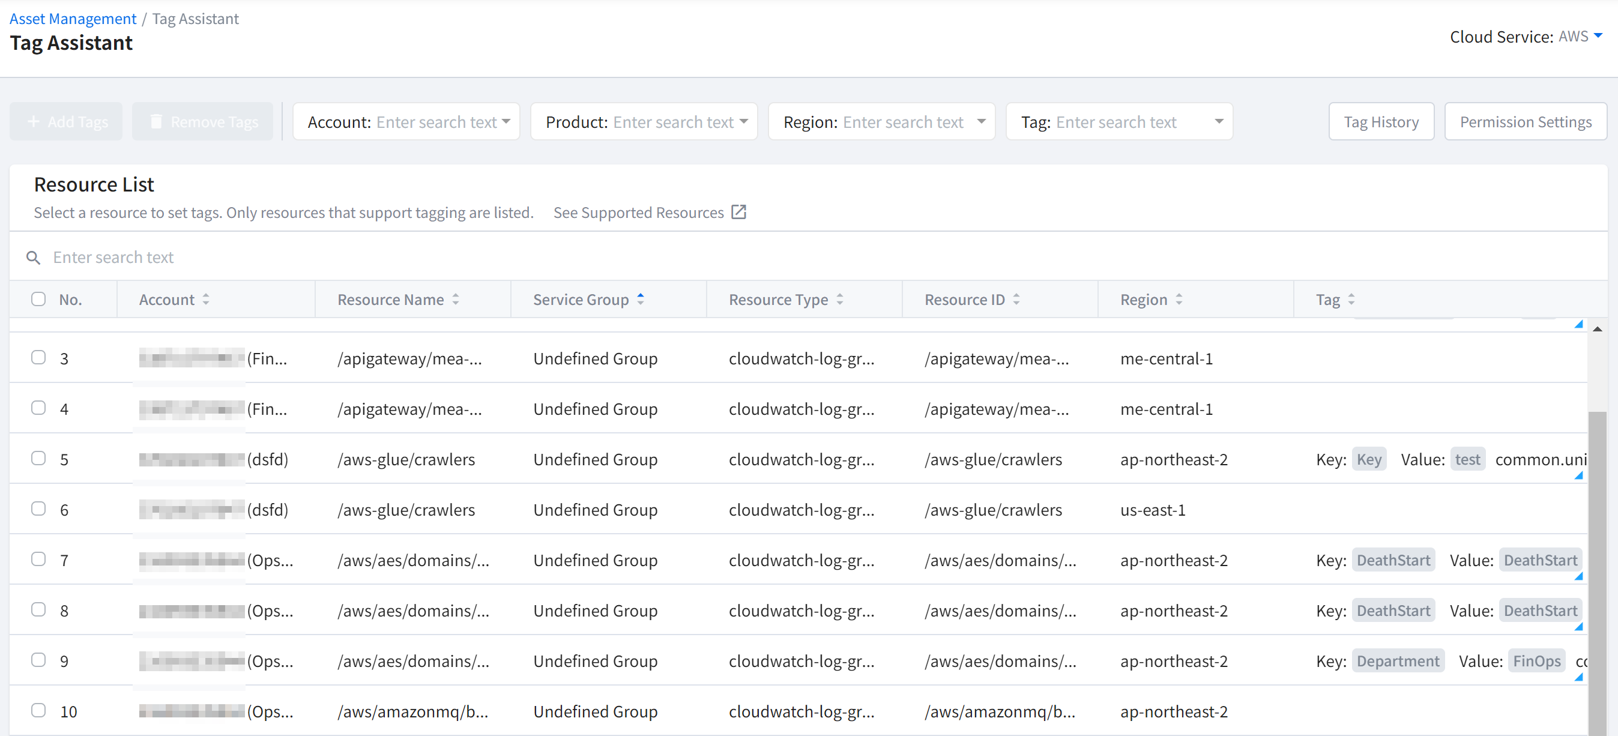Open the Region filter dropdown
Viewport: 1618px width, 736px height.
981,122
